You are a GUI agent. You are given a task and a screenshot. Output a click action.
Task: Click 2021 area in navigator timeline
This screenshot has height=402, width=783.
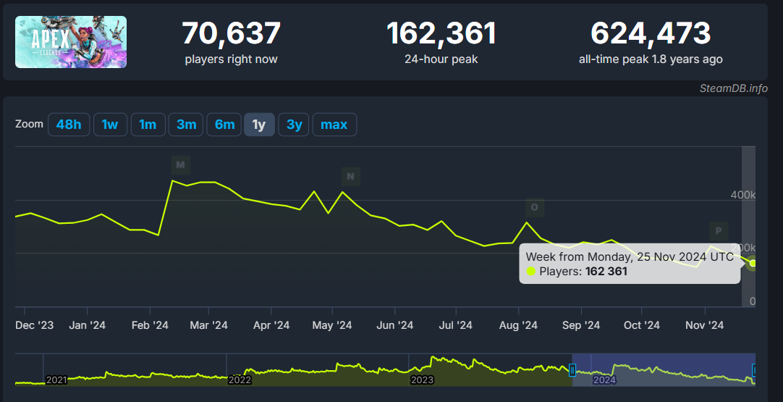(56, 380)
